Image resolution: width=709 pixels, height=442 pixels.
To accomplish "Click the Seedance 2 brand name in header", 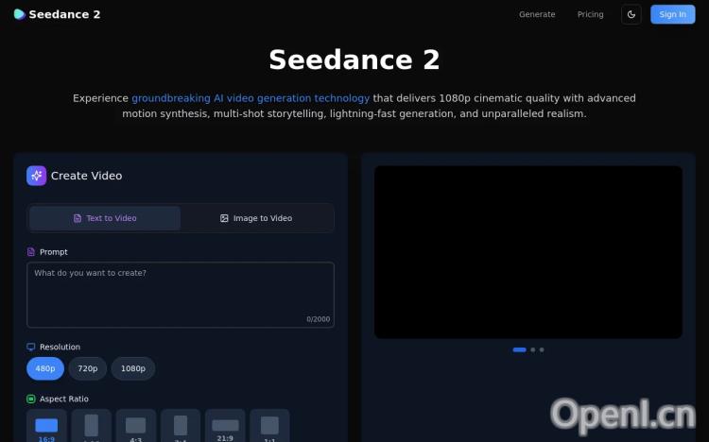I will point(64,14).
